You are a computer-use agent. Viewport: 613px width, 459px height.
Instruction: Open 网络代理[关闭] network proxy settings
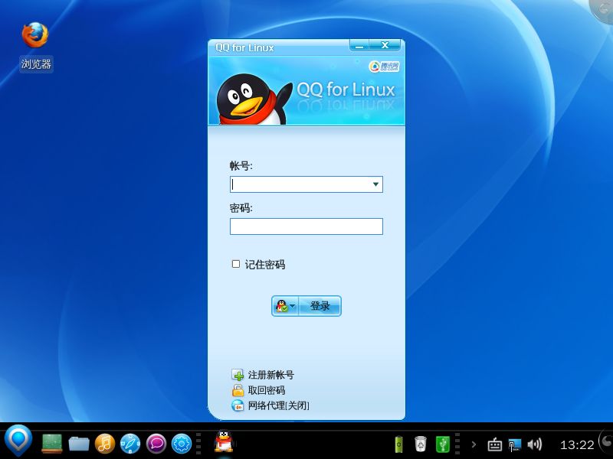pyautogui.click(x=279, y=405)
